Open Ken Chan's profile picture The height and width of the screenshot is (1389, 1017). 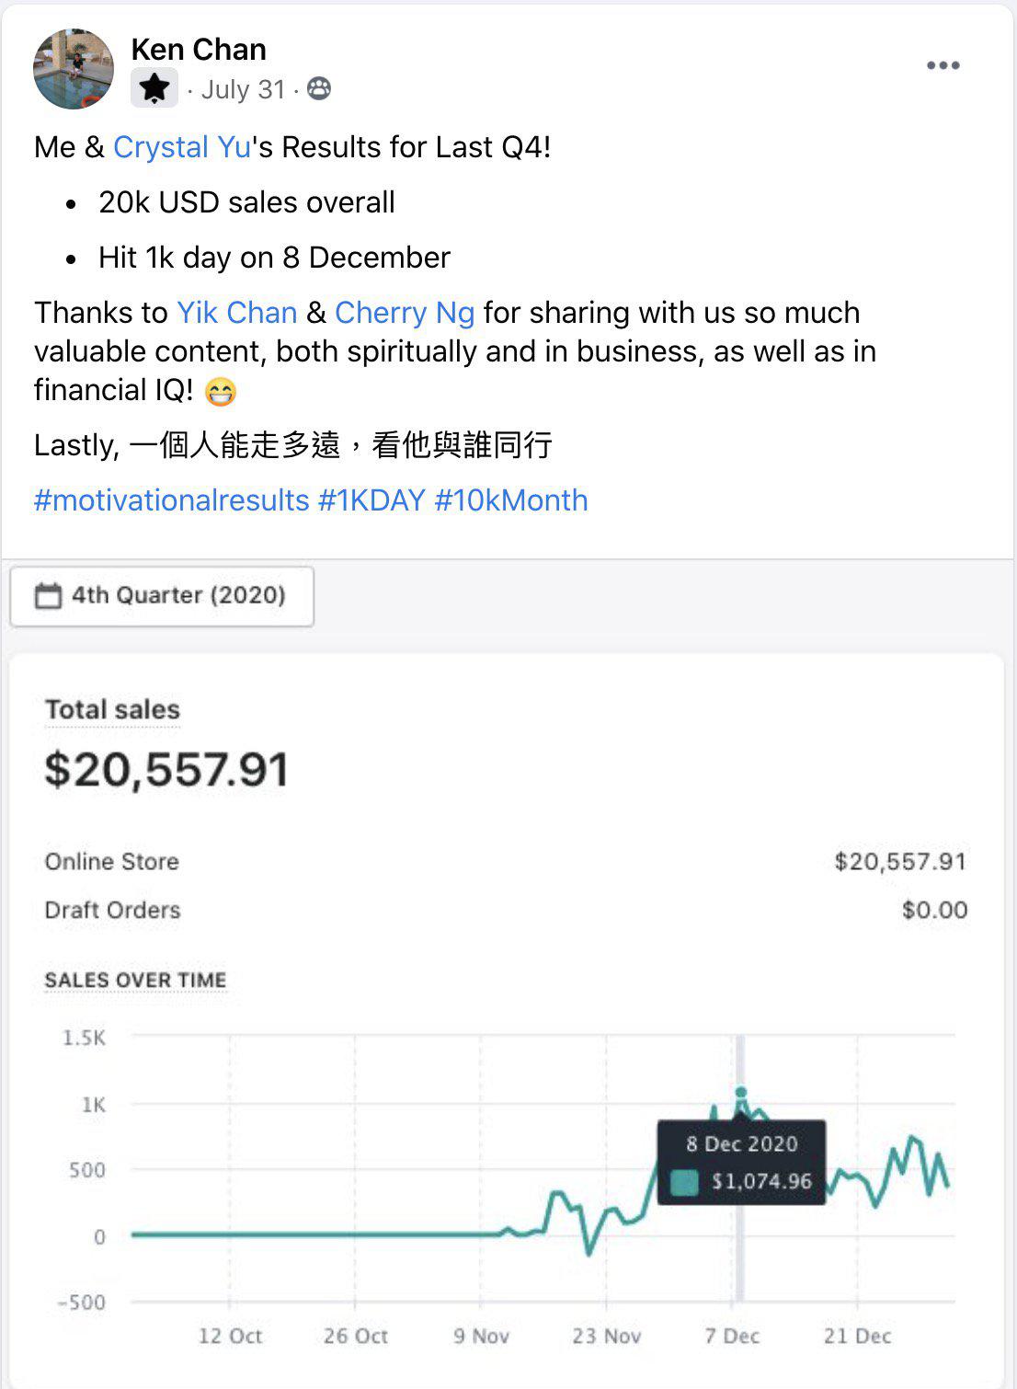point(74,69)
